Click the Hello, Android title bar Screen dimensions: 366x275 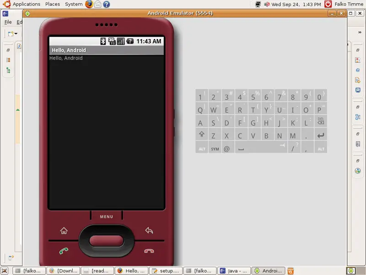pos(107,50)
